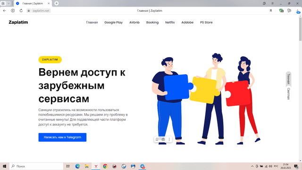
Task: Open Telegram from the taskbar
Action: coord(143,166)
